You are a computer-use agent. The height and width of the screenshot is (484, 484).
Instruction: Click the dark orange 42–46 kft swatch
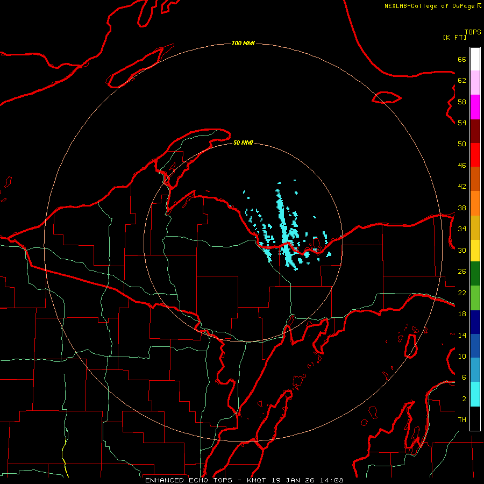pyautogui.click(x=475, y=179)
